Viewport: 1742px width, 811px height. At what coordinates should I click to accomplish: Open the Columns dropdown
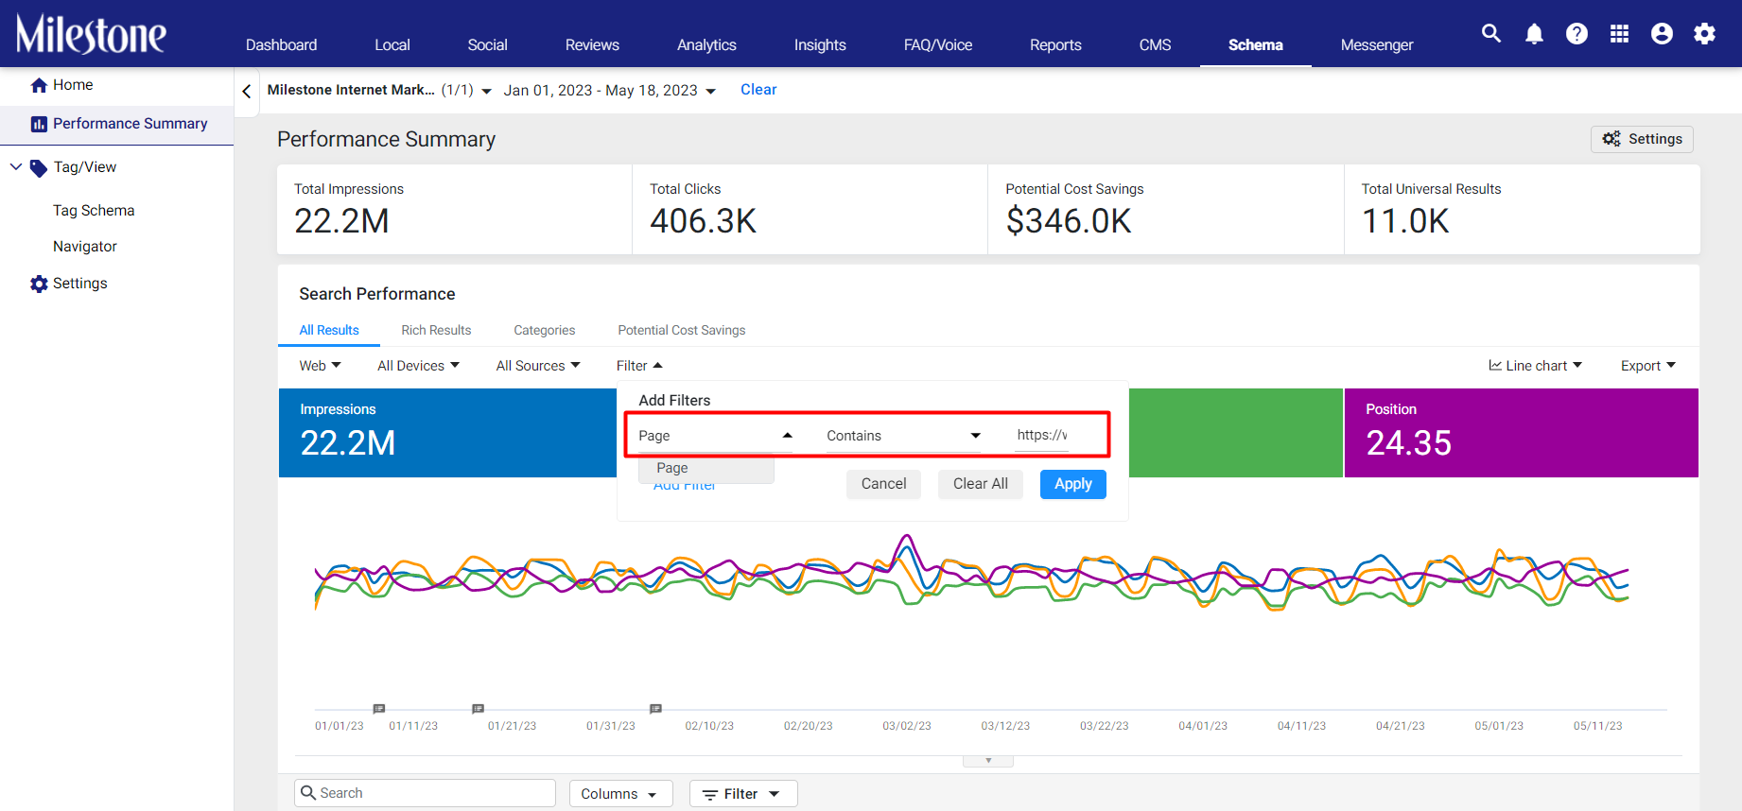coord(620,794)
